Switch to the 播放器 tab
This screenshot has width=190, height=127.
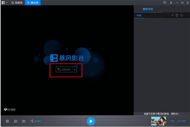click(x=33, y=3)
